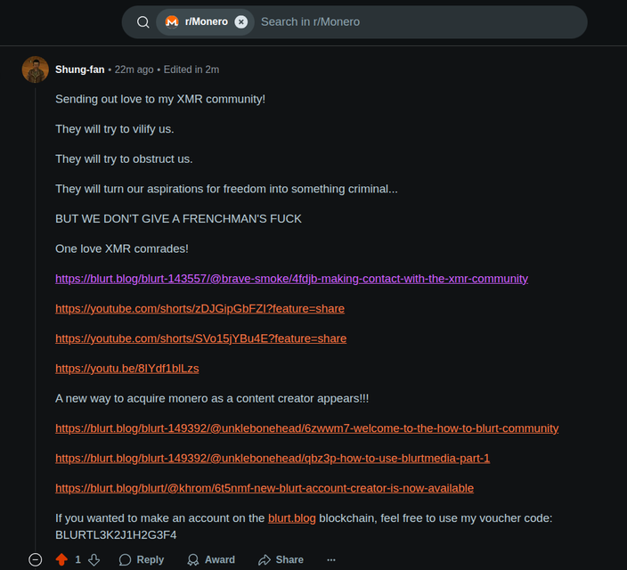Toggle the downvote arrow
Image resolution: width=627 pixels, height=570 pixels.
(x=94, y=559)
